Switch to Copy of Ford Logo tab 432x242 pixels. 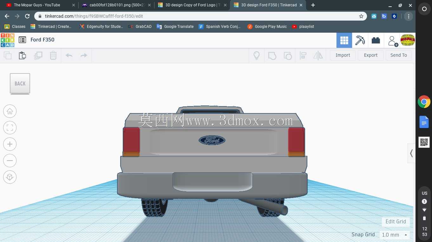(192, 5)
